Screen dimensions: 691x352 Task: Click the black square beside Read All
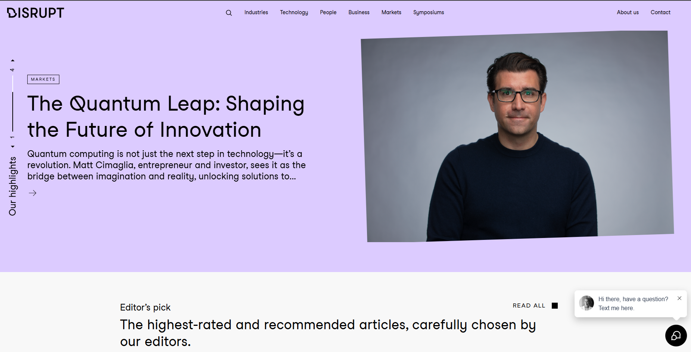pos(555,306)
